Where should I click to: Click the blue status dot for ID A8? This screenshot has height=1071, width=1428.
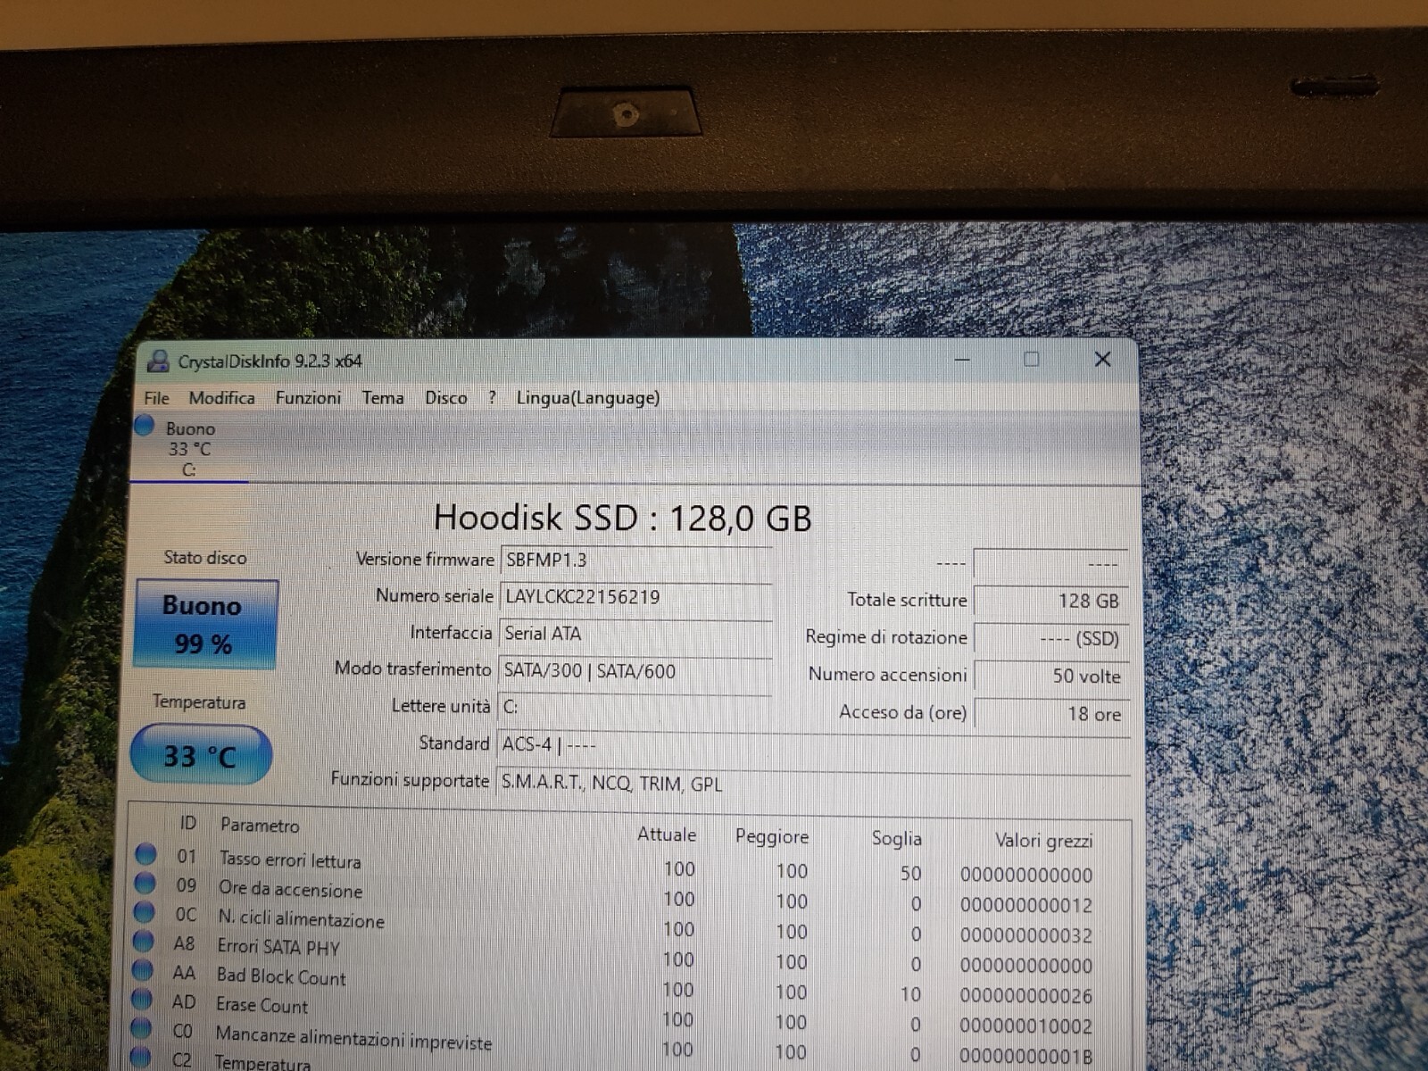[143, 941]
